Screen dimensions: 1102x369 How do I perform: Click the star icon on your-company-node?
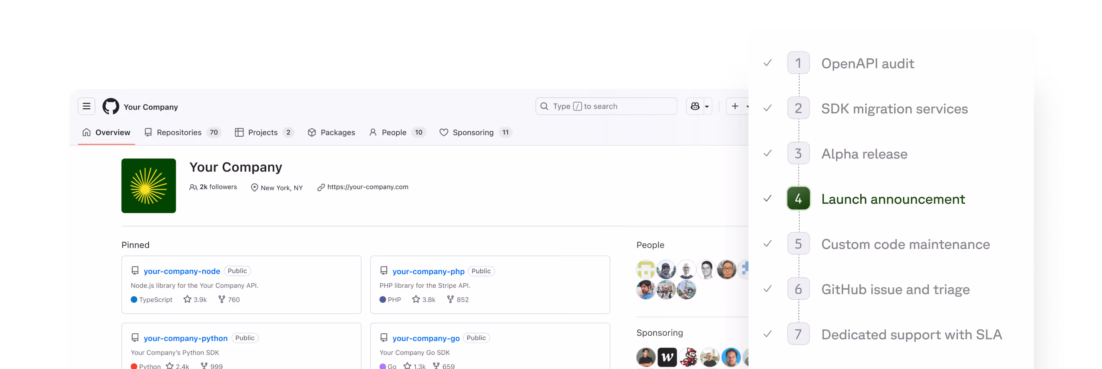click(187, 299)
